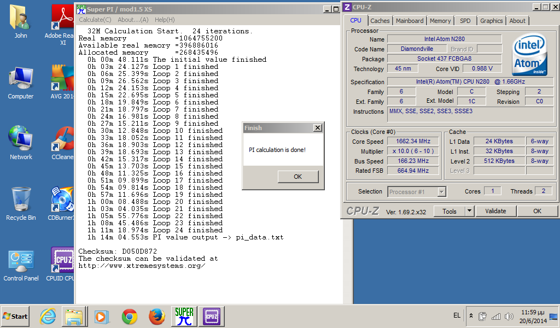Click OK button in CPU-Z

pyautogui.click(x=537, y=212)
